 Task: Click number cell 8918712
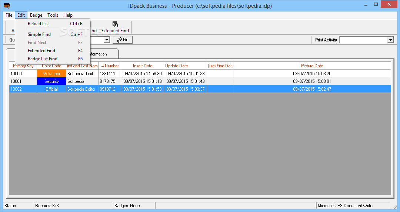click(110, 89)
